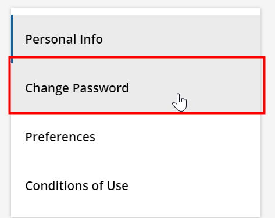Viewport: 275px width, 218px height.
Task: Click the last item in the sidebar menu
Action: coord(136,185)
